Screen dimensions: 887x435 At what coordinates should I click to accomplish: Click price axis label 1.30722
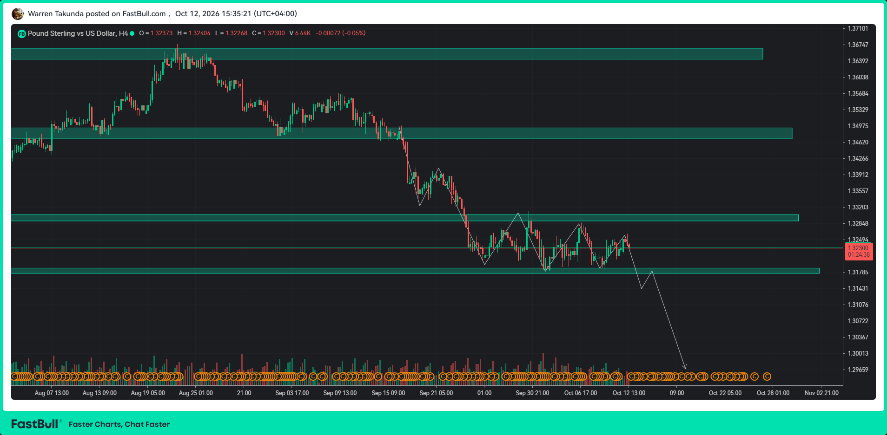pyautogui.click(x=858, y=321)
